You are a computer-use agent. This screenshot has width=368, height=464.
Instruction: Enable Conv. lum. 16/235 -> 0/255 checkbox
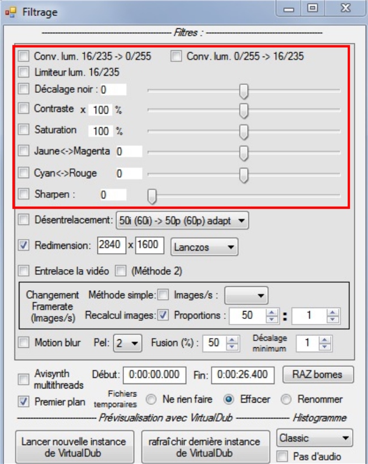23,56
